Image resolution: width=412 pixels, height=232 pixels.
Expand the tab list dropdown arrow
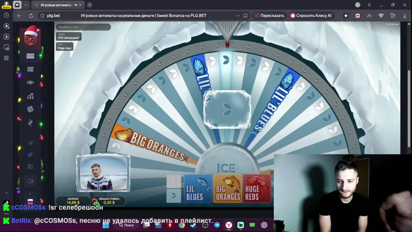(x=26, y=5)
